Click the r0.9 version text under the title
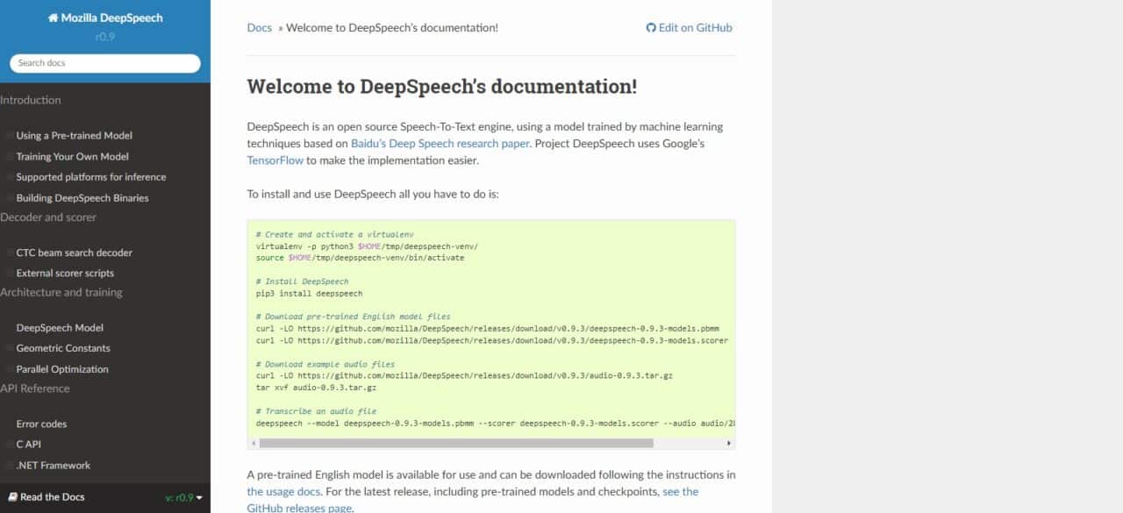 (x=105, y=38)
